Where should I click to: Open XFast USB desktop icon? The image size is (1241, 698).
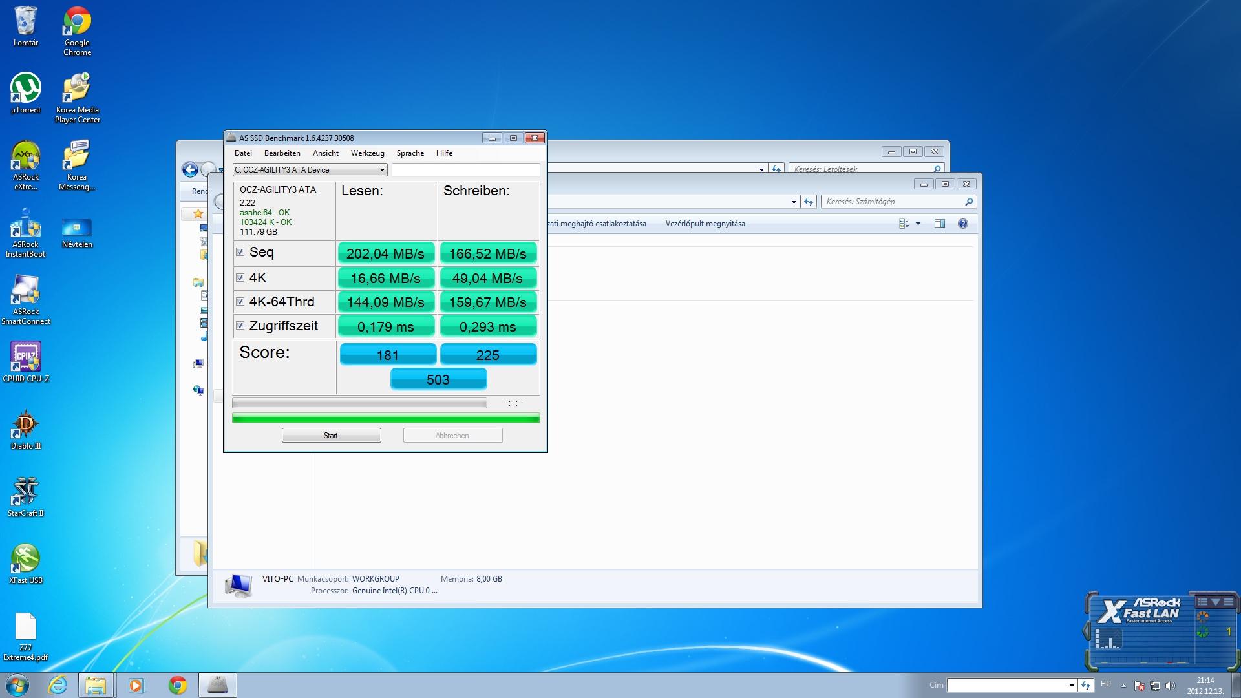pos(26,560)
